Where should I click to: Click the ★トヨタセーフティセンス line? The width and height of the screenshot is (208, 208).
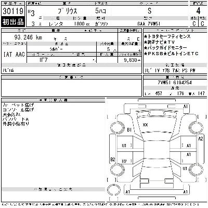click(x=167, y=36)
